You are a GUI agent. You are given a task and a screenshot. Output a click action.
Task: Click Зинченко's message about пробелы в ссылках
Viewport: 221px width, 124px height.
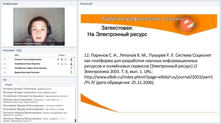point(35,114)
